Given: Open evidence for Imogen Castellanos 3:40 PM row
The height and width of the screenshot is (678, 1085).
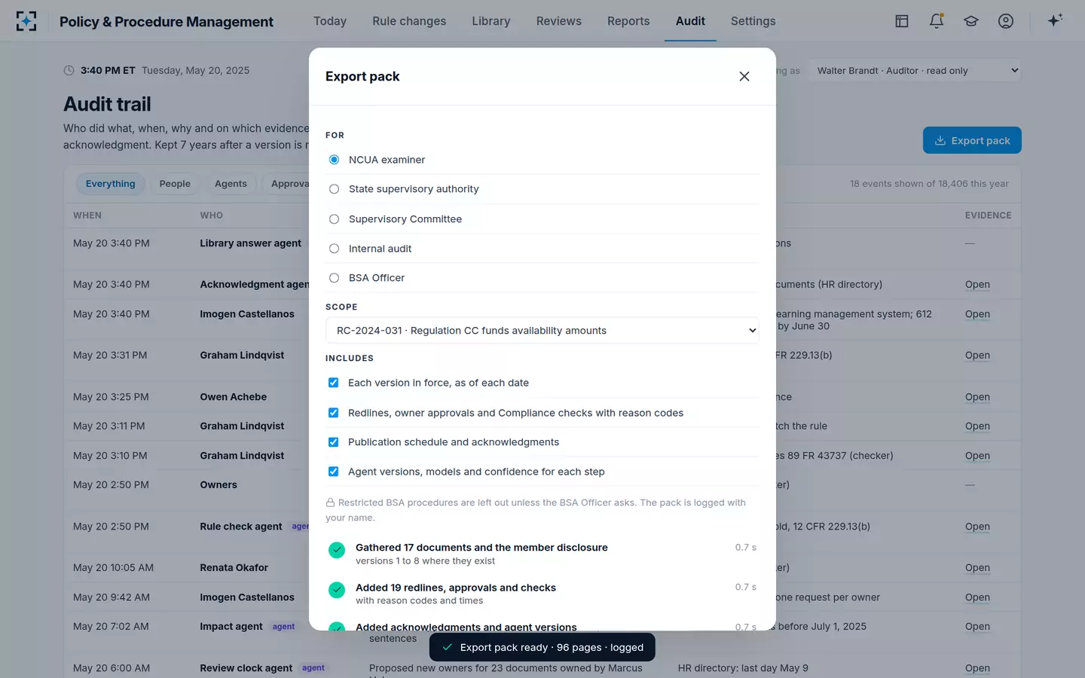Looking at the screenshot, I should click(x=977, y=314).
